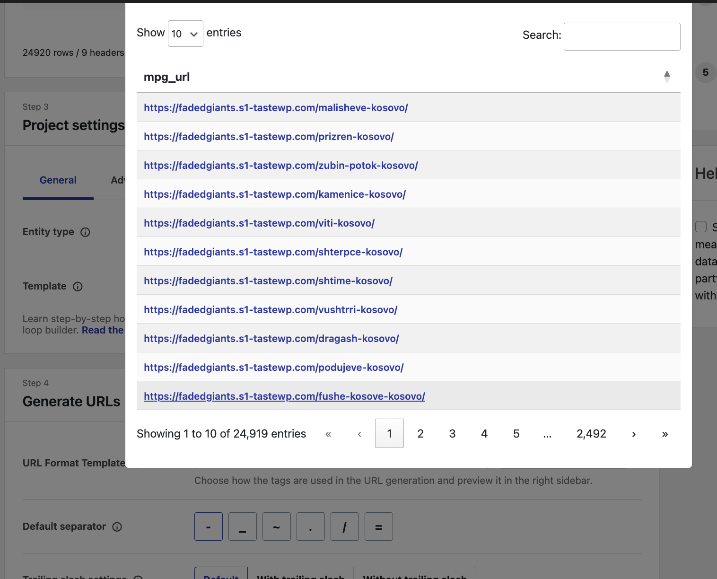Screen dimensions: 717x579
Task: Switch to the General tab
Action: (58, 180)
